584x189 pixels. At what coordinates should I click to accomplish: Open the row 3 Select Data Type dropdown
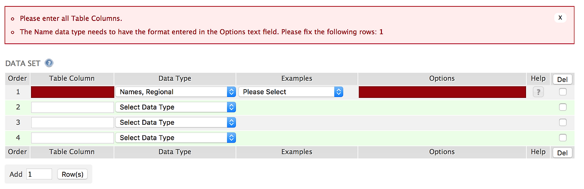[x=175, y=123]
